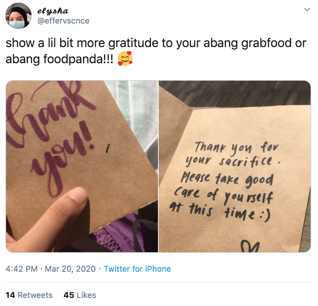Click the red Thank you calligraphy in photo

pyautogui.click(x=51, y=138)
